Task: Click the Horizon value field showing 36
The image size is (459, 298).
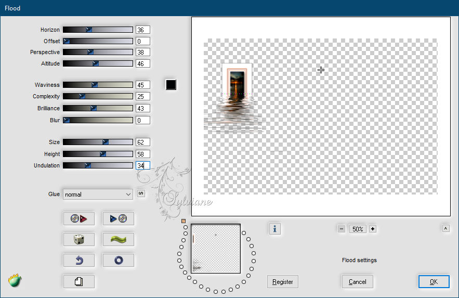Action: pyautogui.click(x=143, y=30)
